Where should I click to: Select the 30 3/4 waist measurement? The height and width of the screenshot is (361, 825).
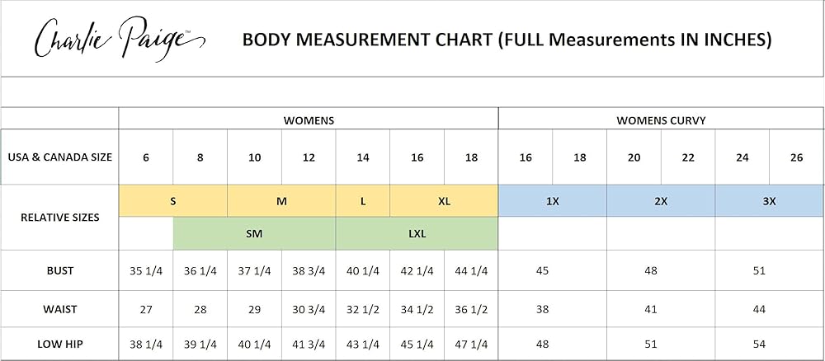pyautogui.click(x=309, y=309)
